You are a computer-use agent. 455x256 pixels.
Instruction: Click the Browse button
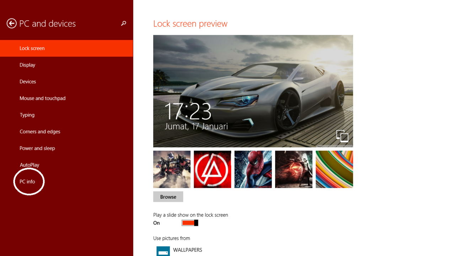point(168,197)
